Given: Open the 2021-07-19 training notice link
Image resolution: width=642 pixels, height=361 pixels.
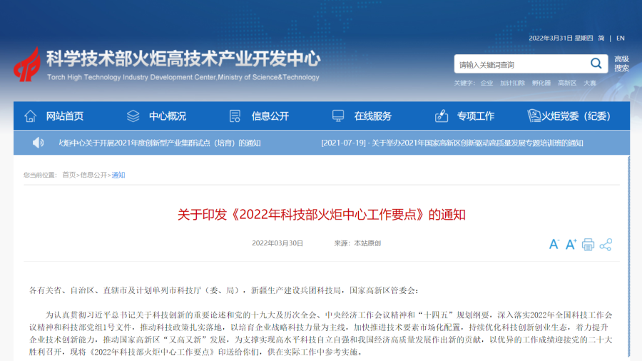Looking at the screenshot, I should (452, 143).
